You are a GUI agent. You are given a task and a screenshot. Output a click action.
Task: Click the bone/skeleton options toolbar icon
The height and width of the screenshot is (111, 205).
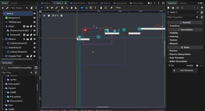[x=111, y=8]
